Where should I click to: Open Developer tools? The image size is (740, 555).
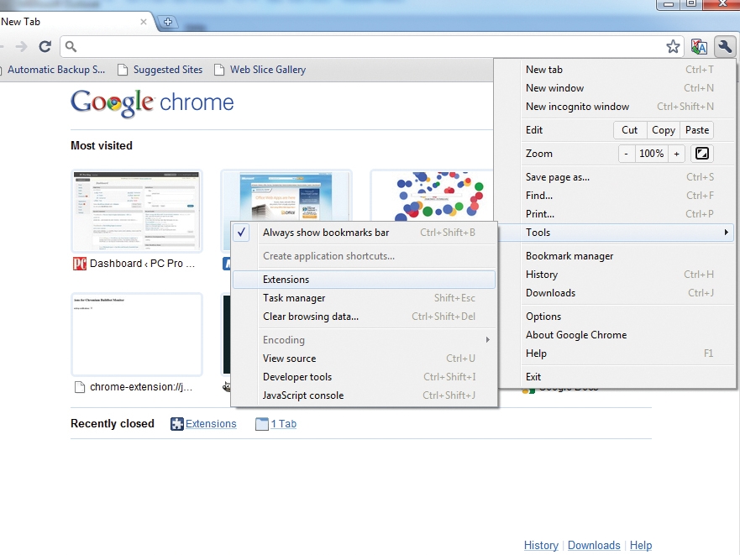click(364, 377)
